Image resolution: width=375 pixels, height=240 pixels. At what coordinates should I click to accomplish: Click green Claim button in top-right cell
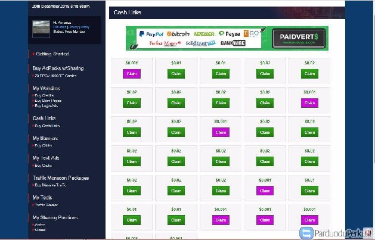coord(309,74)
